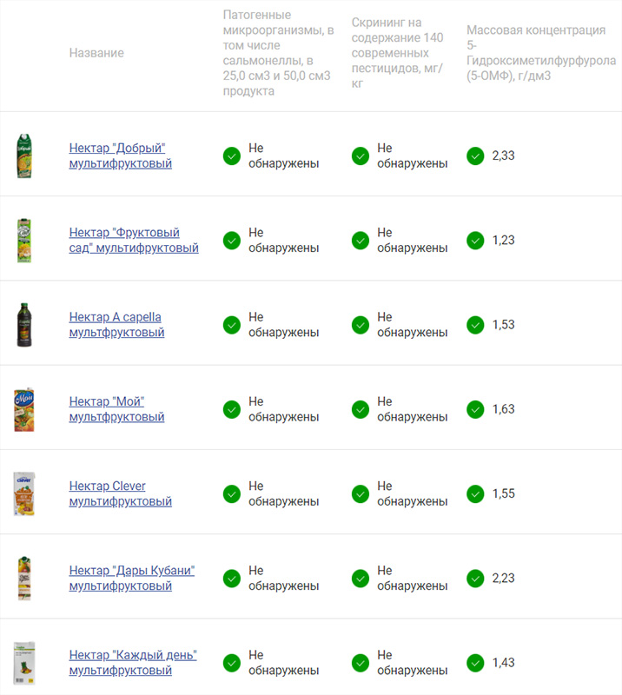Click green check icon beside value 1,55
The width and height of the screenshot is (622, 695).
point(475,493)
